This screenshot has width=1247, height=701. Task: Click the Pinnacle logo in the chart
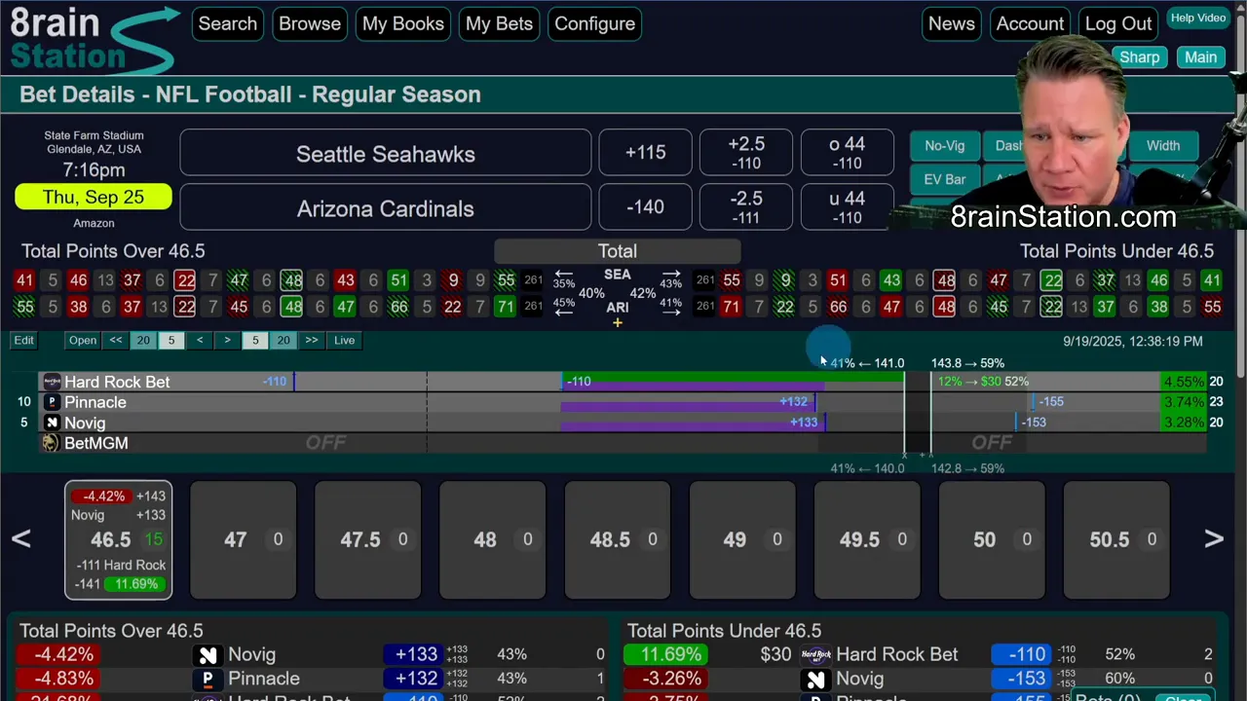52,402
